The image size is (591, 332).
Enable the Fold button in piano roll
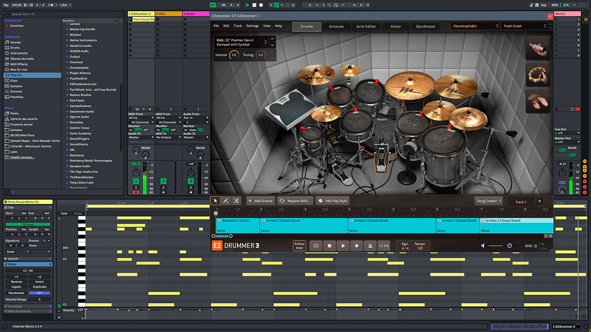point(64,213)
